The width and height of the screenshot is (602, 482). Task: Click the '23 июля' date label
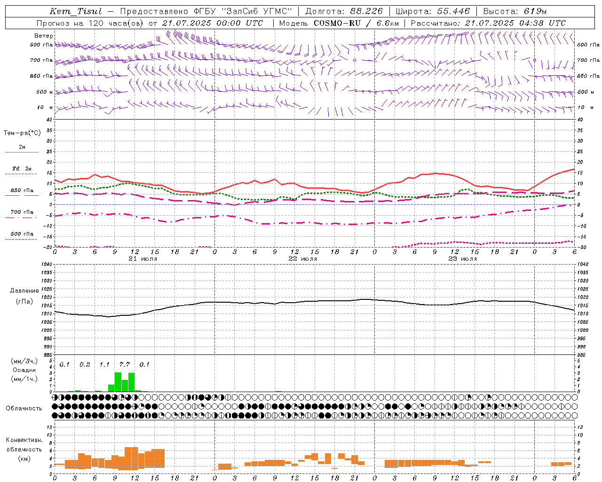click(463, 259)
